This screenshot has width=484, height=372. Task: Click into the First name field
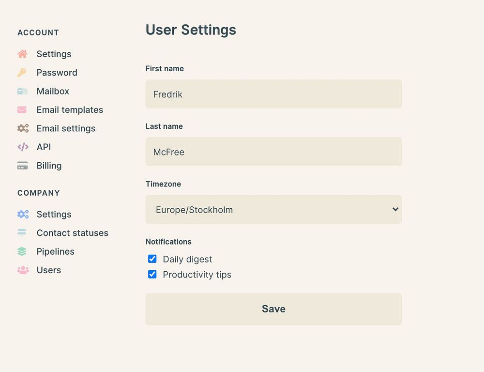coord(273,94)
